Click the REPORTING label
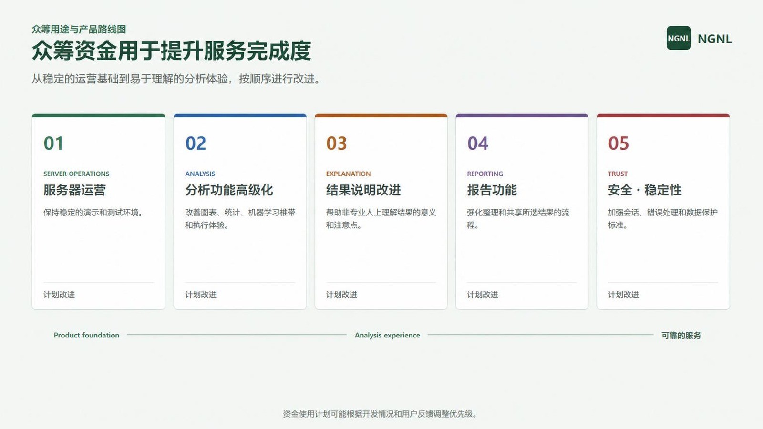The image size is (763, 429). [x=485, y=174]
